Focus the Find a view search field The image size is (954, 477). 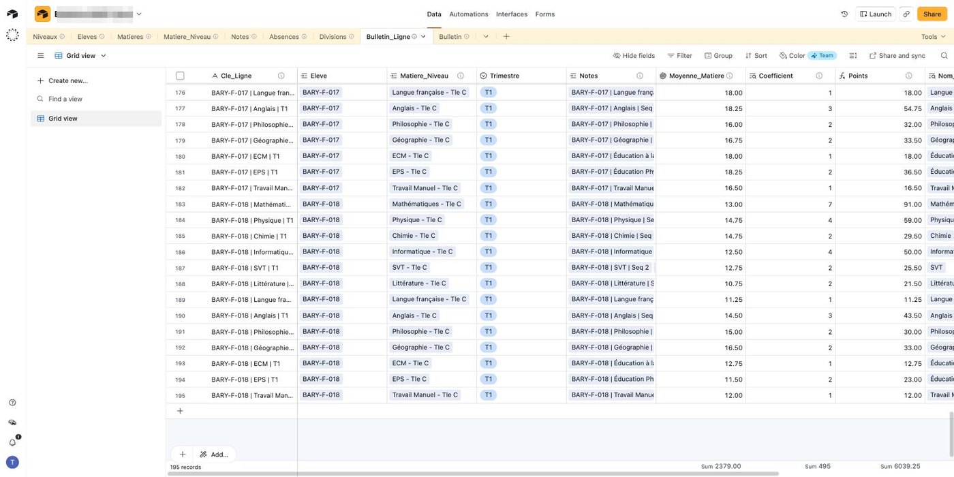coord(96,99)
